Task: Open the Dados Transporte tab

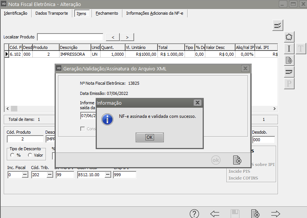Action: (52, 13)
